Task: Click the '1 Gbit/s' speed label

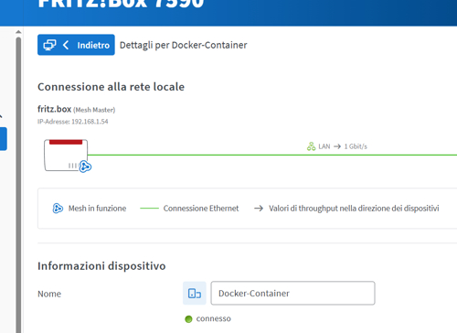Action: (x=356, y=146)
